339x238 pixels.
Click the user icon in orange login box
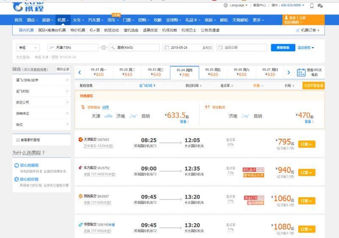[x=286, y=17]
